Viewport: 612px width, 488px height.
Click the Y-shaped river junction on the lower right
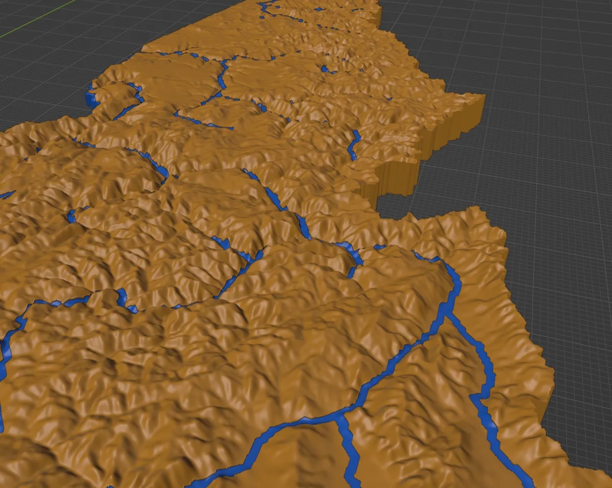click(446, 314)
